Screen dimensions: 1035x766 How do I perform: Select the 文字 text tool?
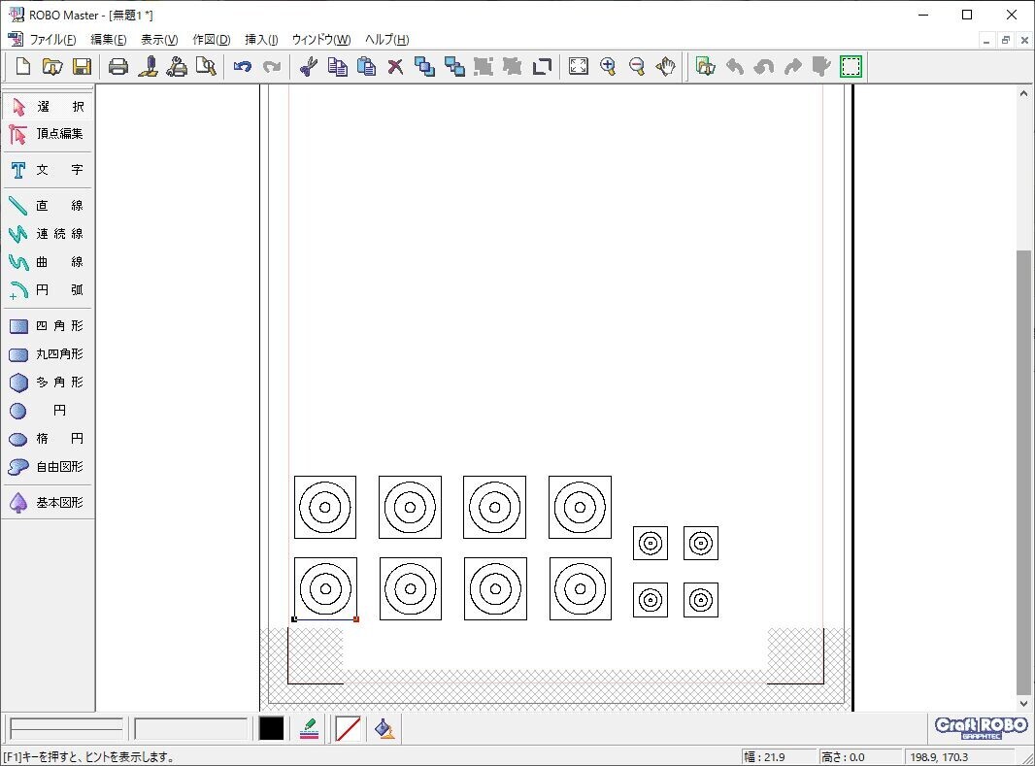pyautogui.click(x=48, y=170)
